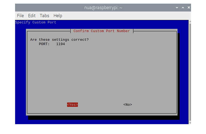Confirm port with the Yes button
The width and height of the screenshot is (206, 134).
click(x=72, y=105)
